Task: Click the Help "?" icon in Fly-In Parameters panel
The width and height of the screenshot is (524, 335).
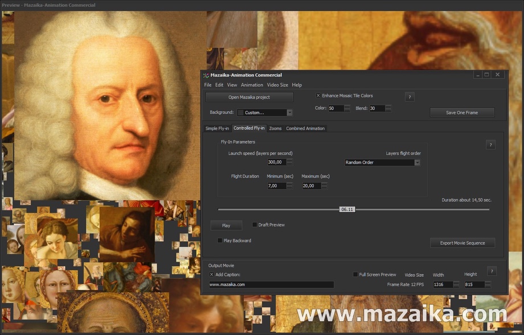Action: click(490, 145)
